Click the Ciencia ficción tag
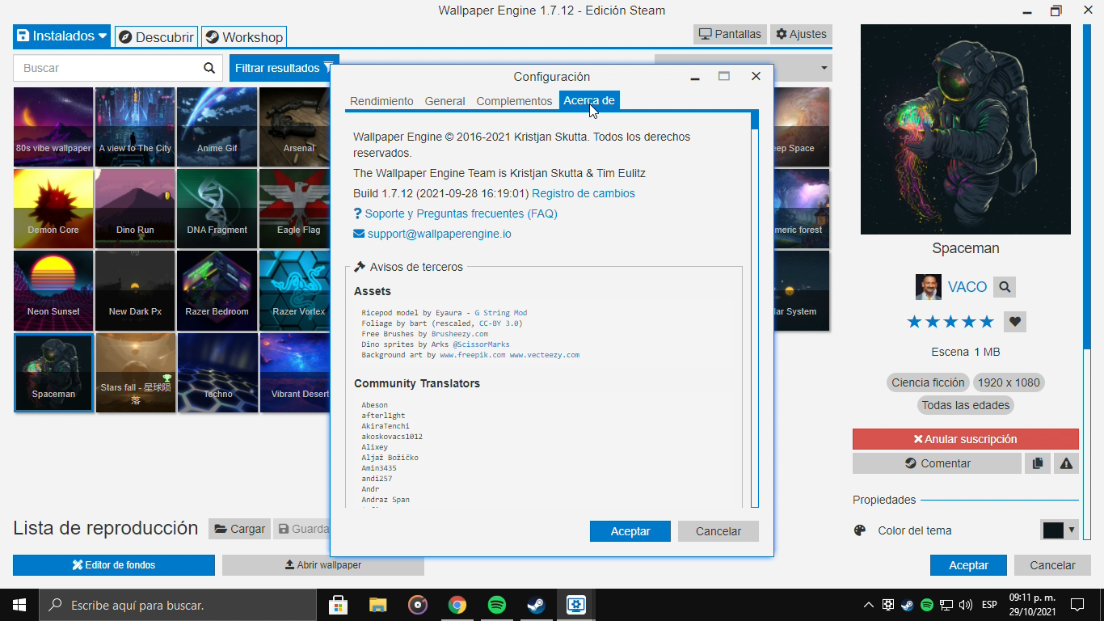 (928, 382)
